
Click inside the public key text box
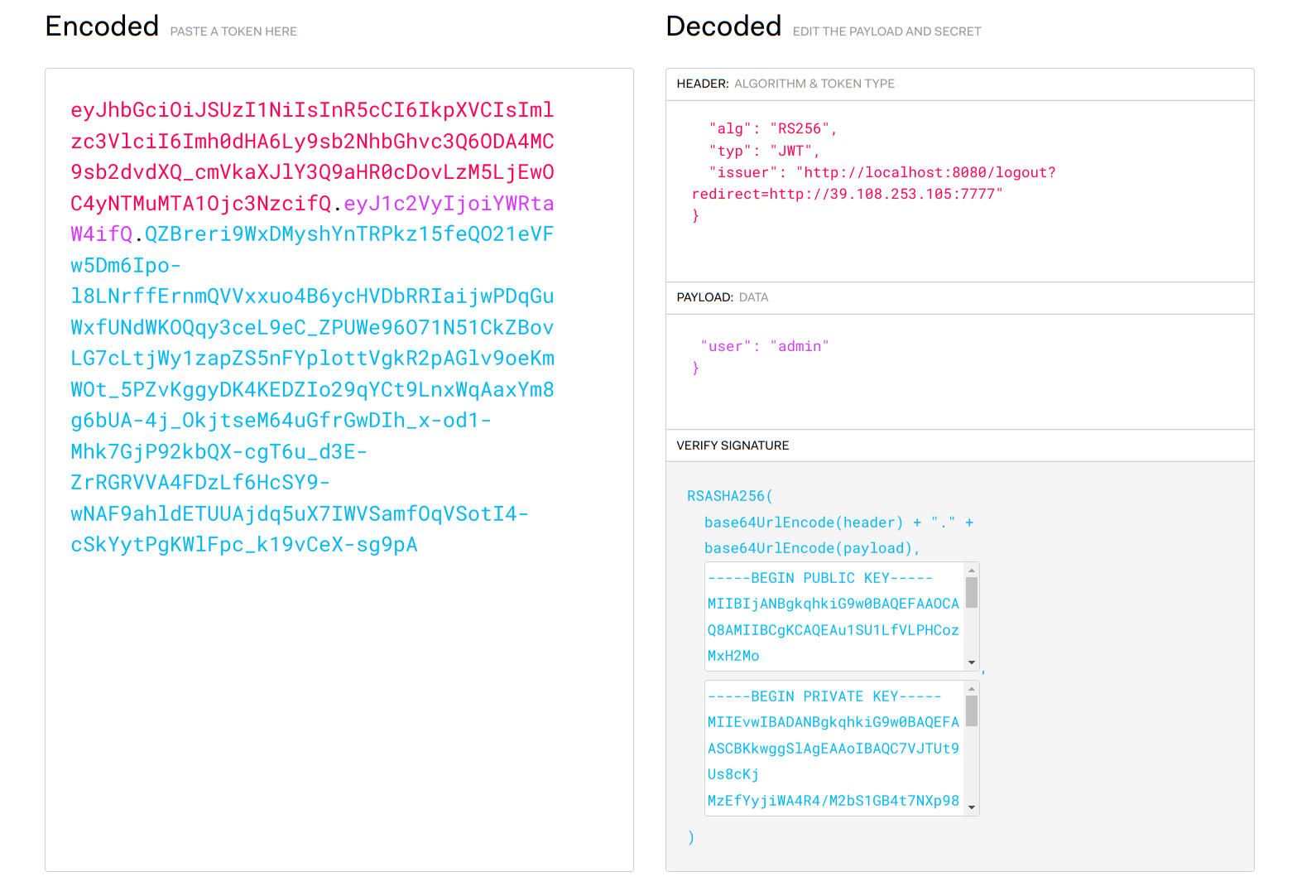click(x=833, y=617)
